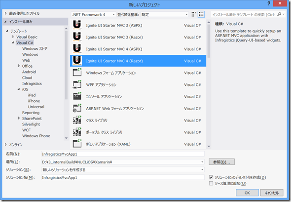Click the 新しいアプリケーション (XAML) template icon

(77, 144)
